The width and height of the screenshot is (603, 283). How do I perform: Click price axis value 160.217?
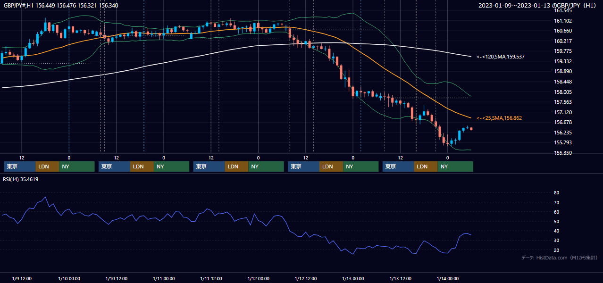[x=562, y=41]
